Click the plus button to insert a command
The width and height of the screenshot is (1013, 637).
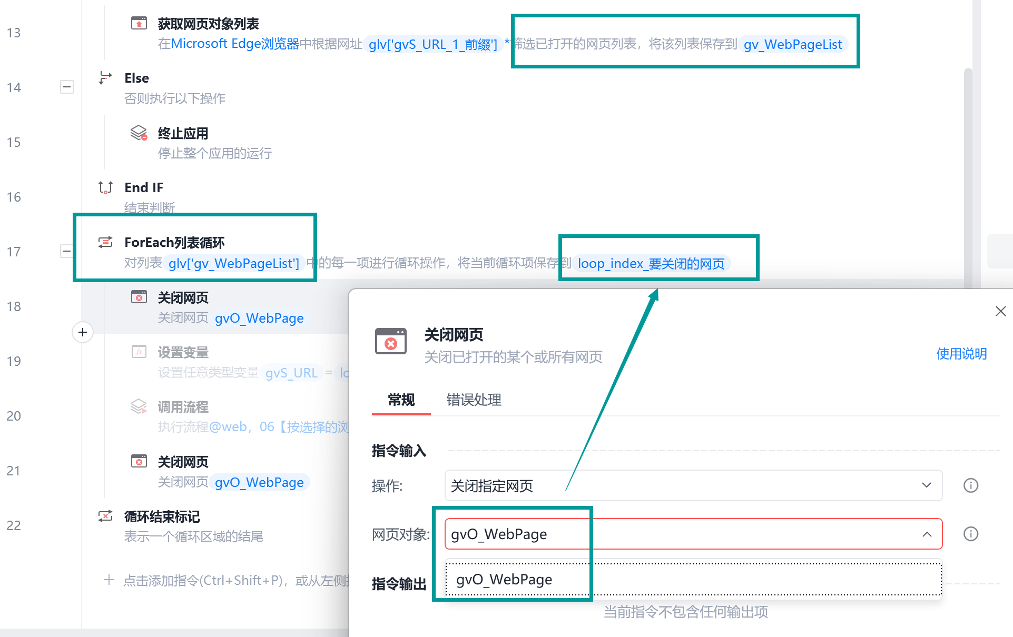tap(83, 332)
